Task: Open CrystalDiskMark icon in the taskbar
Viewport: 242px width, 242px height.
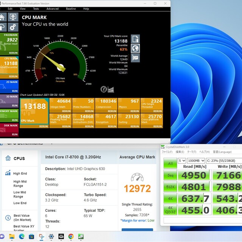Action: (x=81, y=236)
